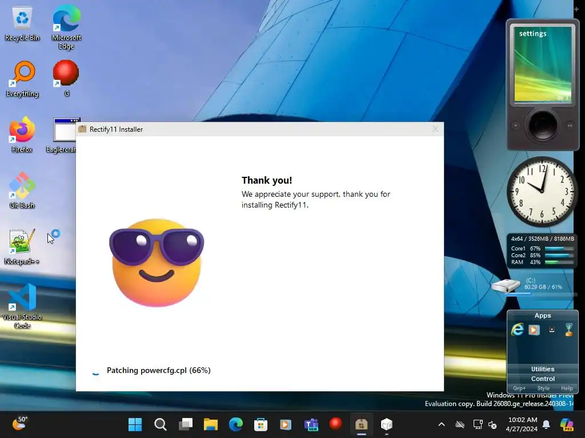This screenshot has height=438, width=585.
Task: Select the red ball G shortcut
Action: point(66,78)
